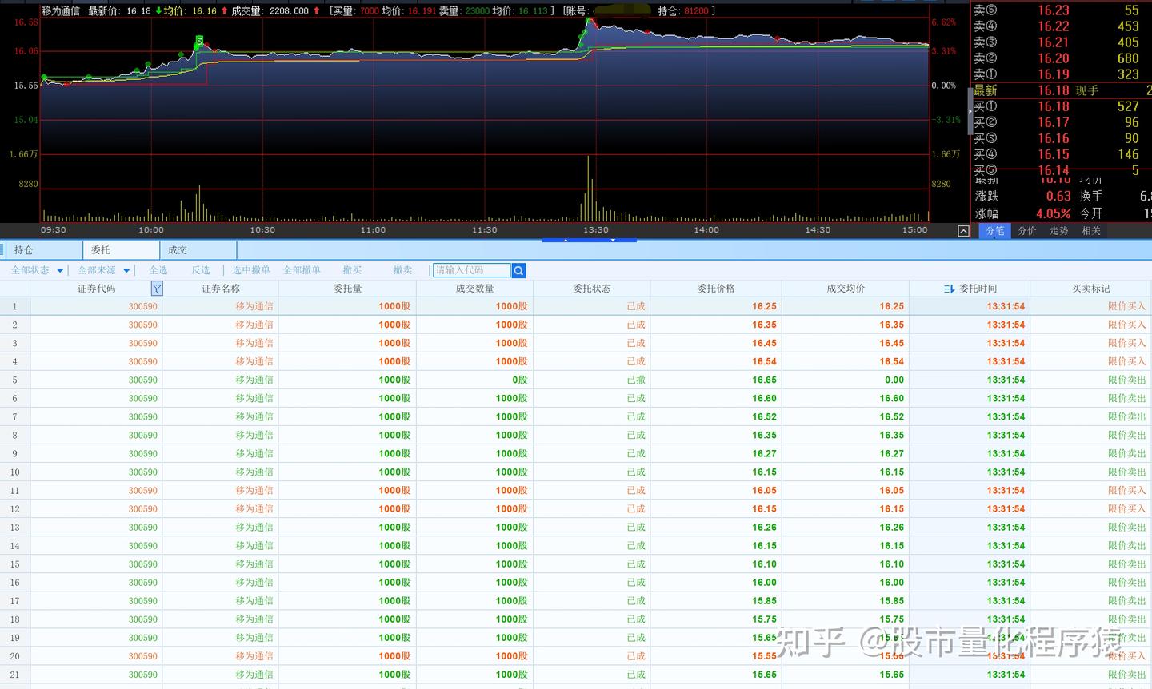This screenshot has height=689, width=1152.
Task: Click 委托价格 16.45 in row 3
Action: [x=764, y=343]
